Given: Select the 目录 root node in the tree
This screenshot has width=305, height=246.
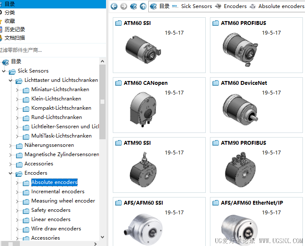Looking at the screenshot, I should [x=16, y=62].
